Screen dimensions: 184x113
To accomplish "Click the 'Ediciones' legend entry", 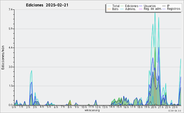I will point(132,6).
